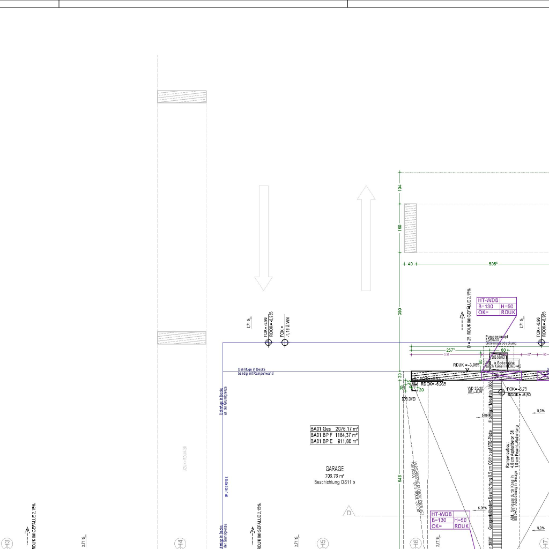Image resolution: width=549 pixels, height=549 pixels.
Task: Select the H3 grid axis bubble
Action: tap(7, 543)
